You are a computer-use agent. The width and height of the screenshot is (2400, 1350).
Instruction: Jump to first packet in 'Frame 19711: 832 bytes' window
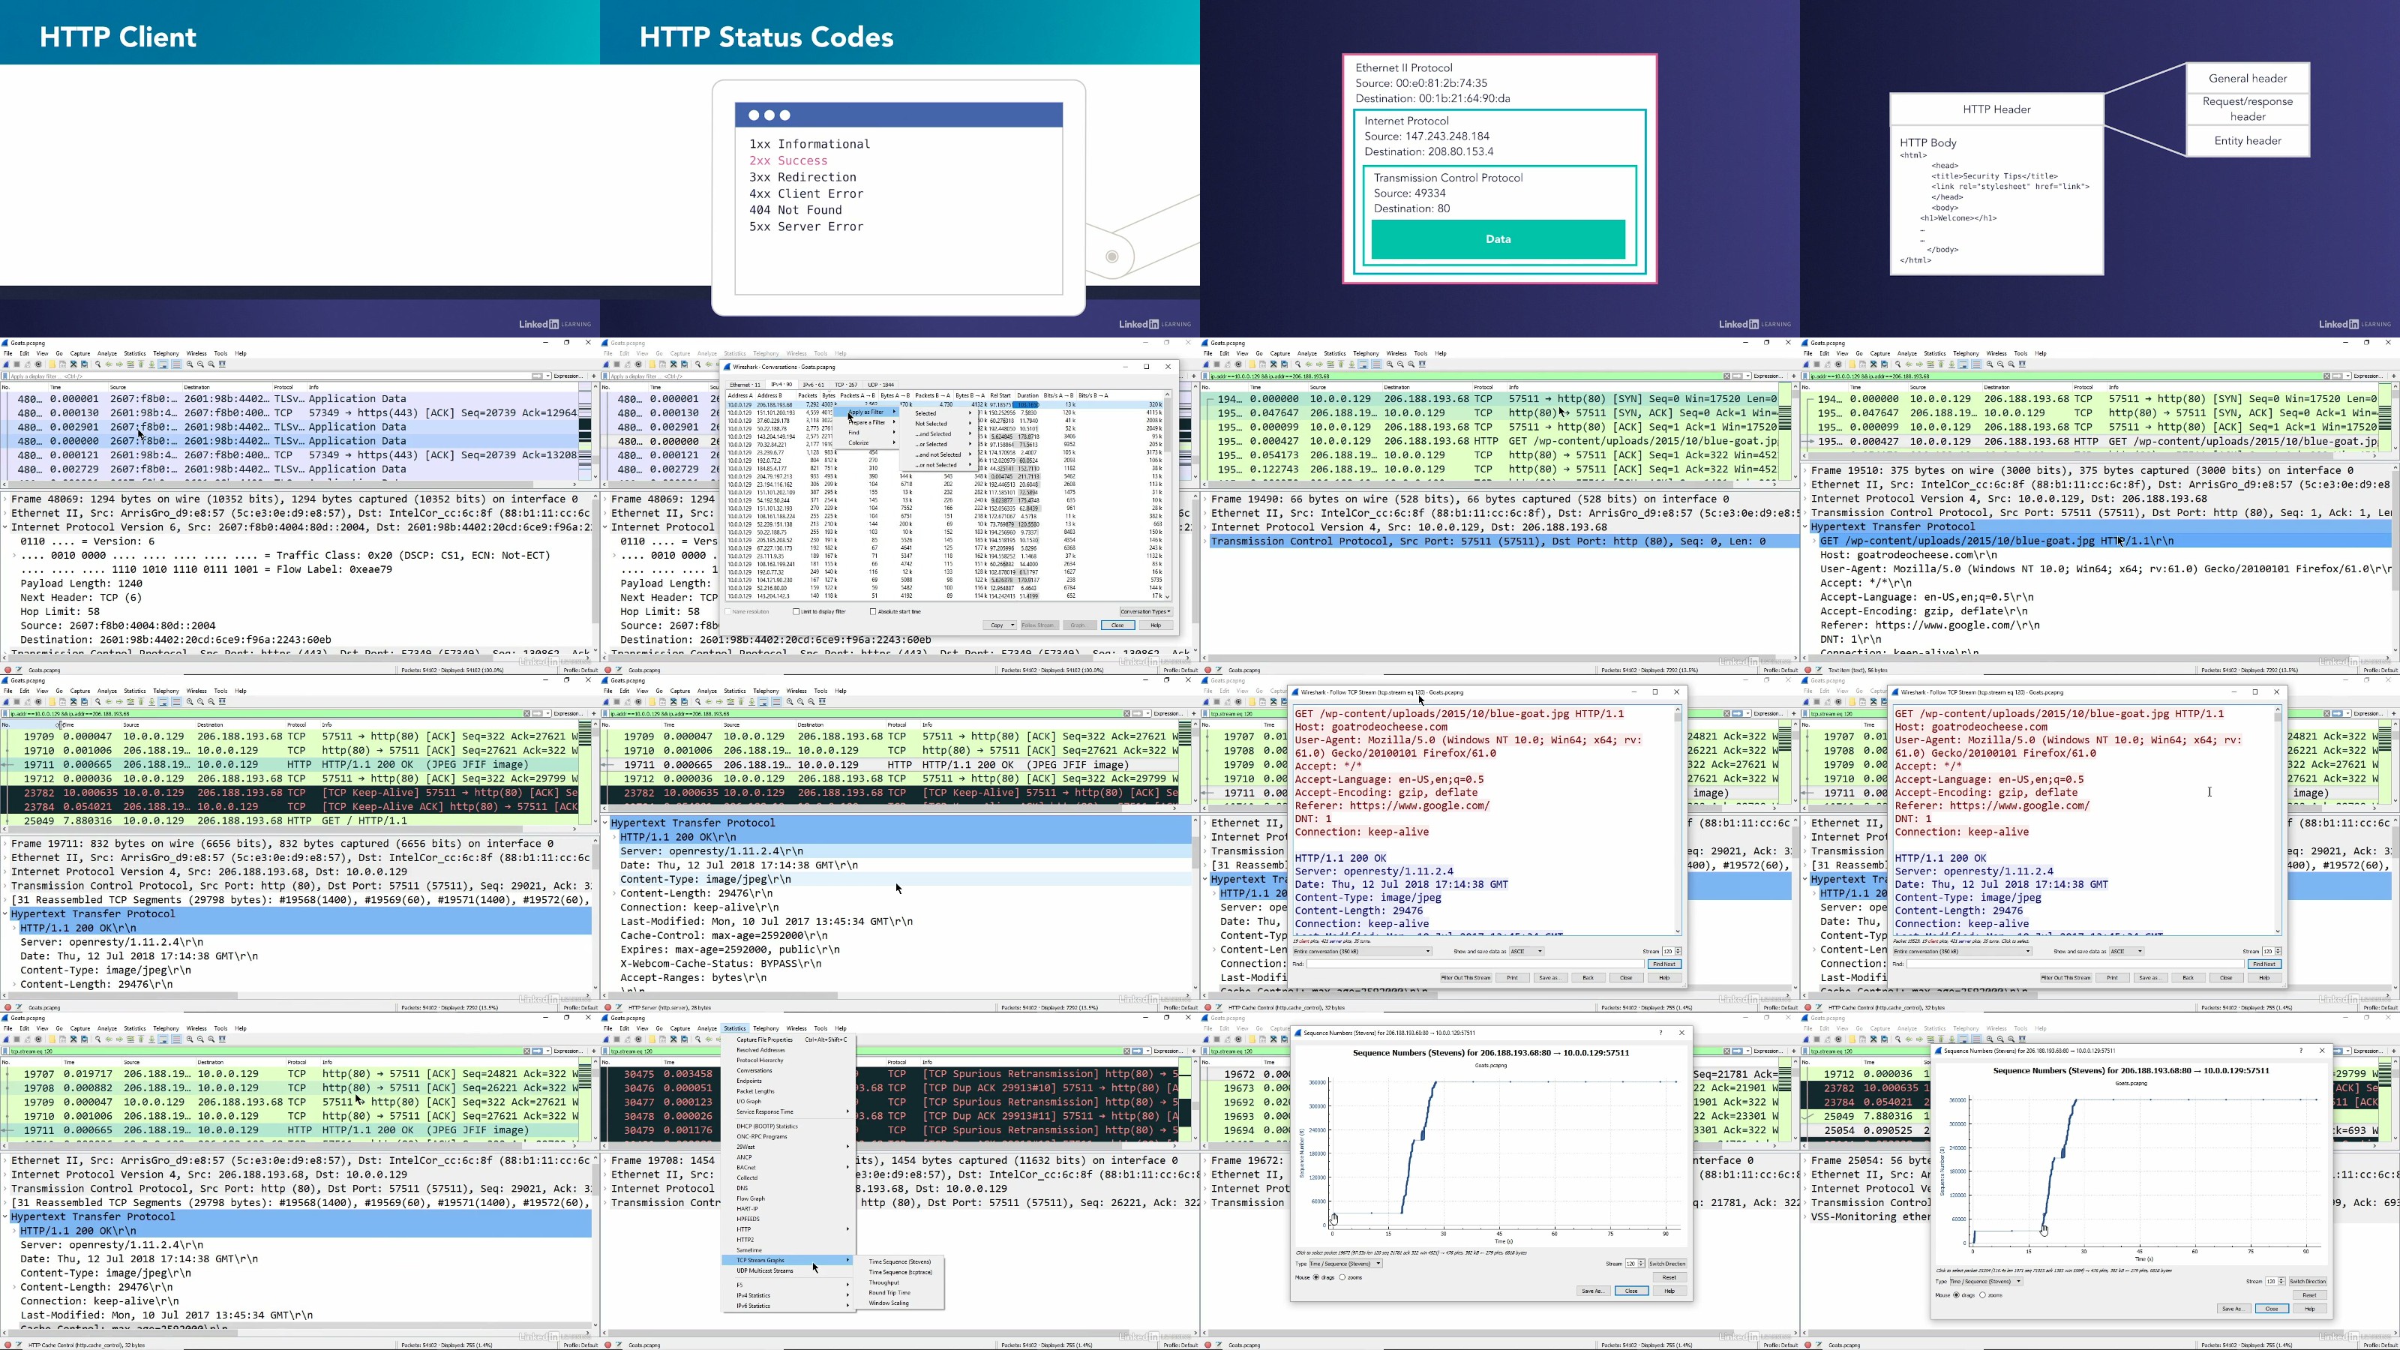pos(141,701)
